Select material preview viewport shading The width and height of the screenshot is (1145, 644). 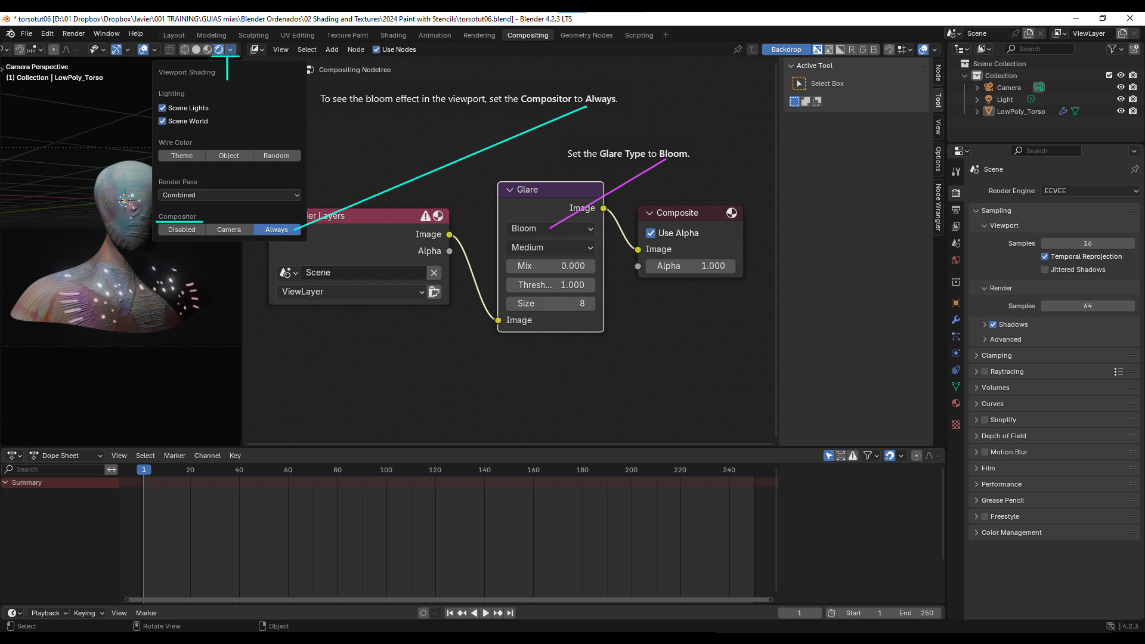click(x=208, y=49)
